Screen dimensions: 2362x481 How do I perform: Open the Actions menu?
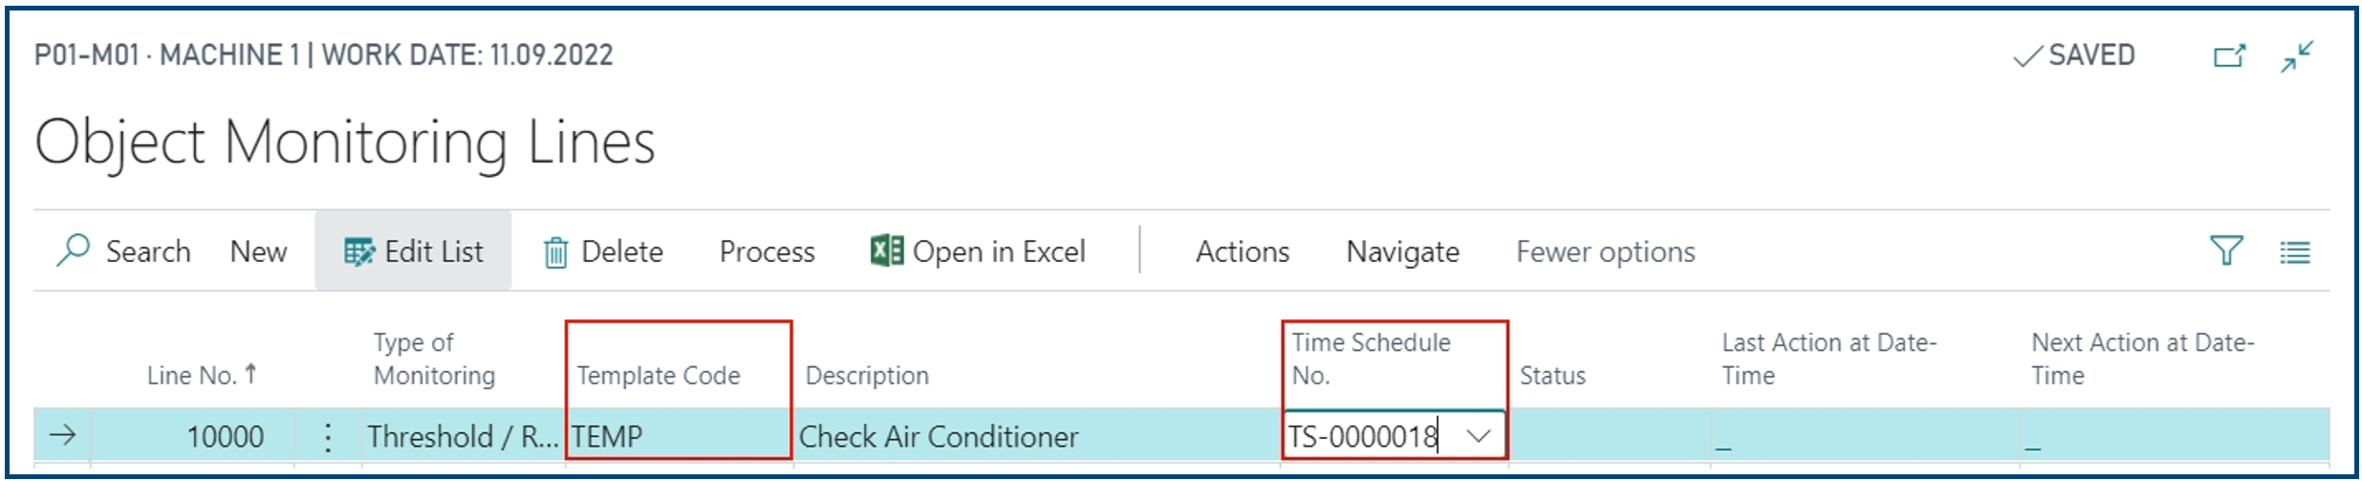click(x=1242, y=251)
